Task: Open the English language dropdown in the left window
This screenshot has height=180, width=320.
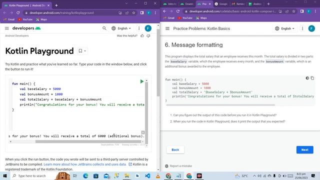Action: pos(121,28)
